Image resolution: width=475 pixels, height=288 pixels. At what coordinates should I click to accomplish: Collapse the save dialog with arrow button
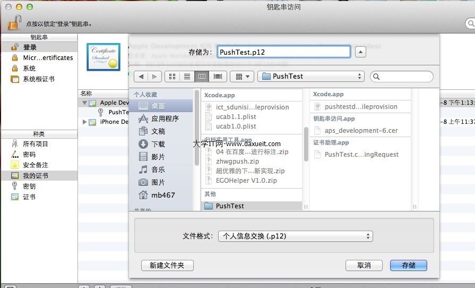point(360,52)
